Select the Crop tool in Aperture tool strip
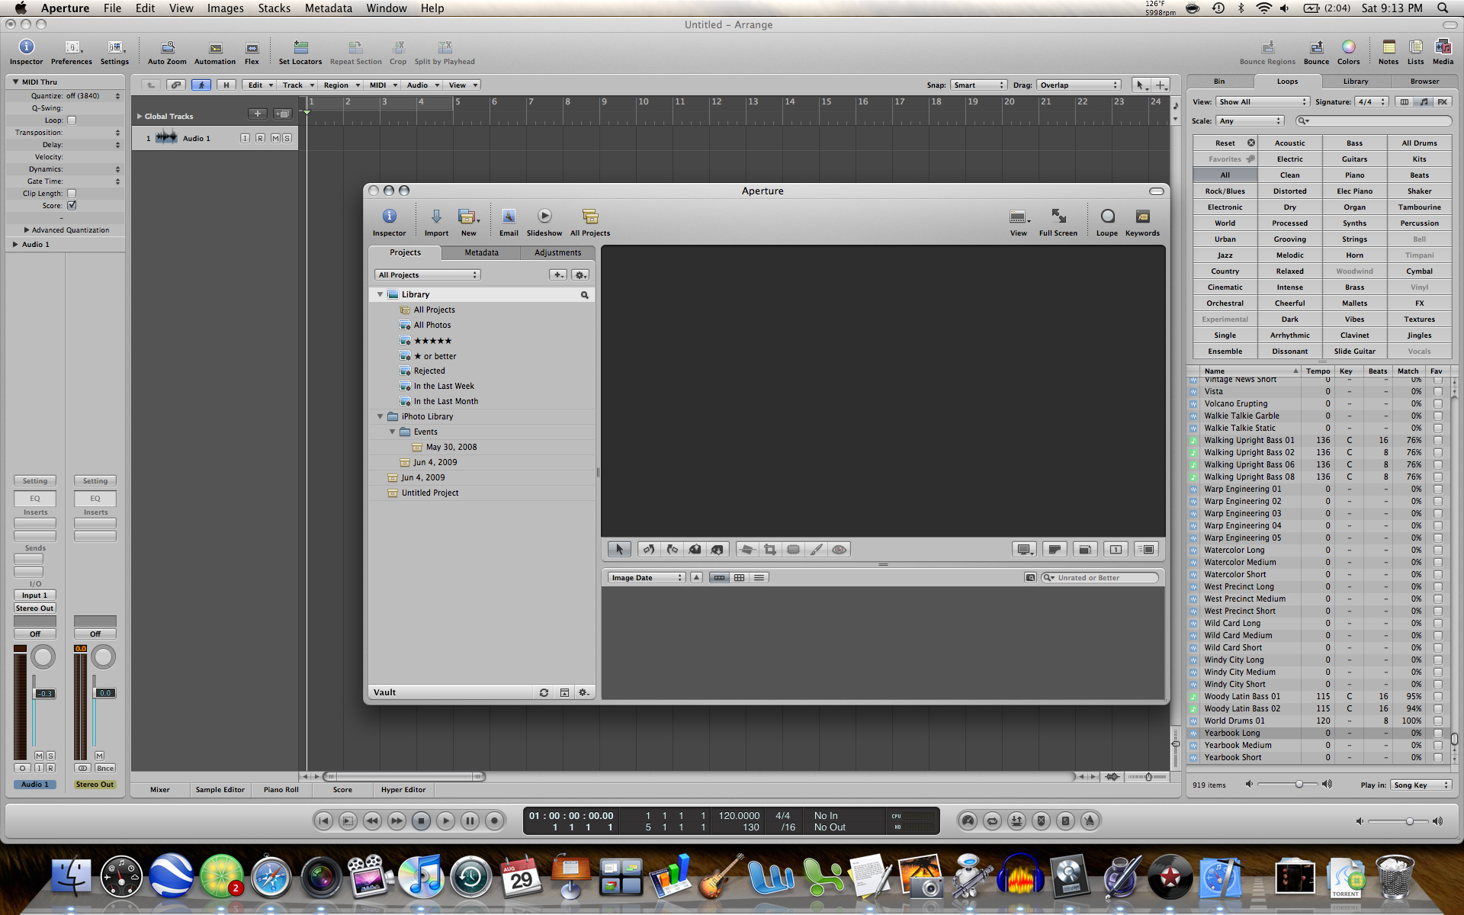Image resolution: width=1464 pixels, height=915 pixels. 770,549
